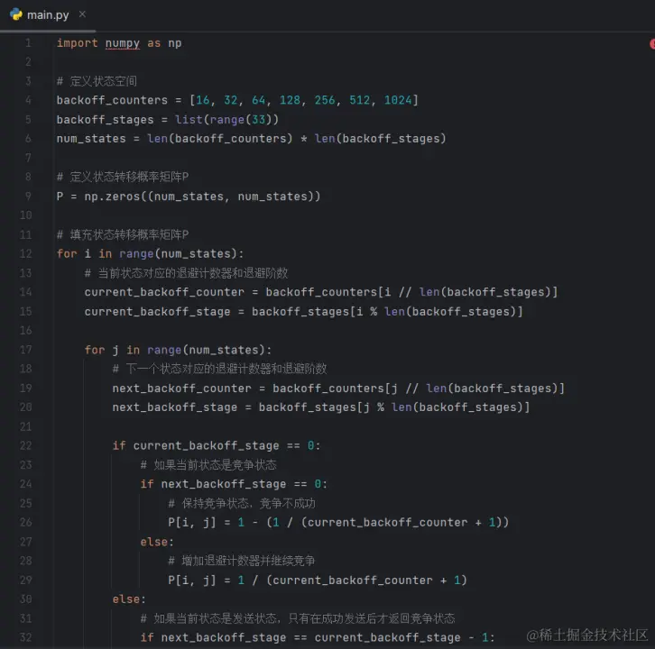Click line number 32 in the gutter
The image size is (655, 649).
pos(25,637)
